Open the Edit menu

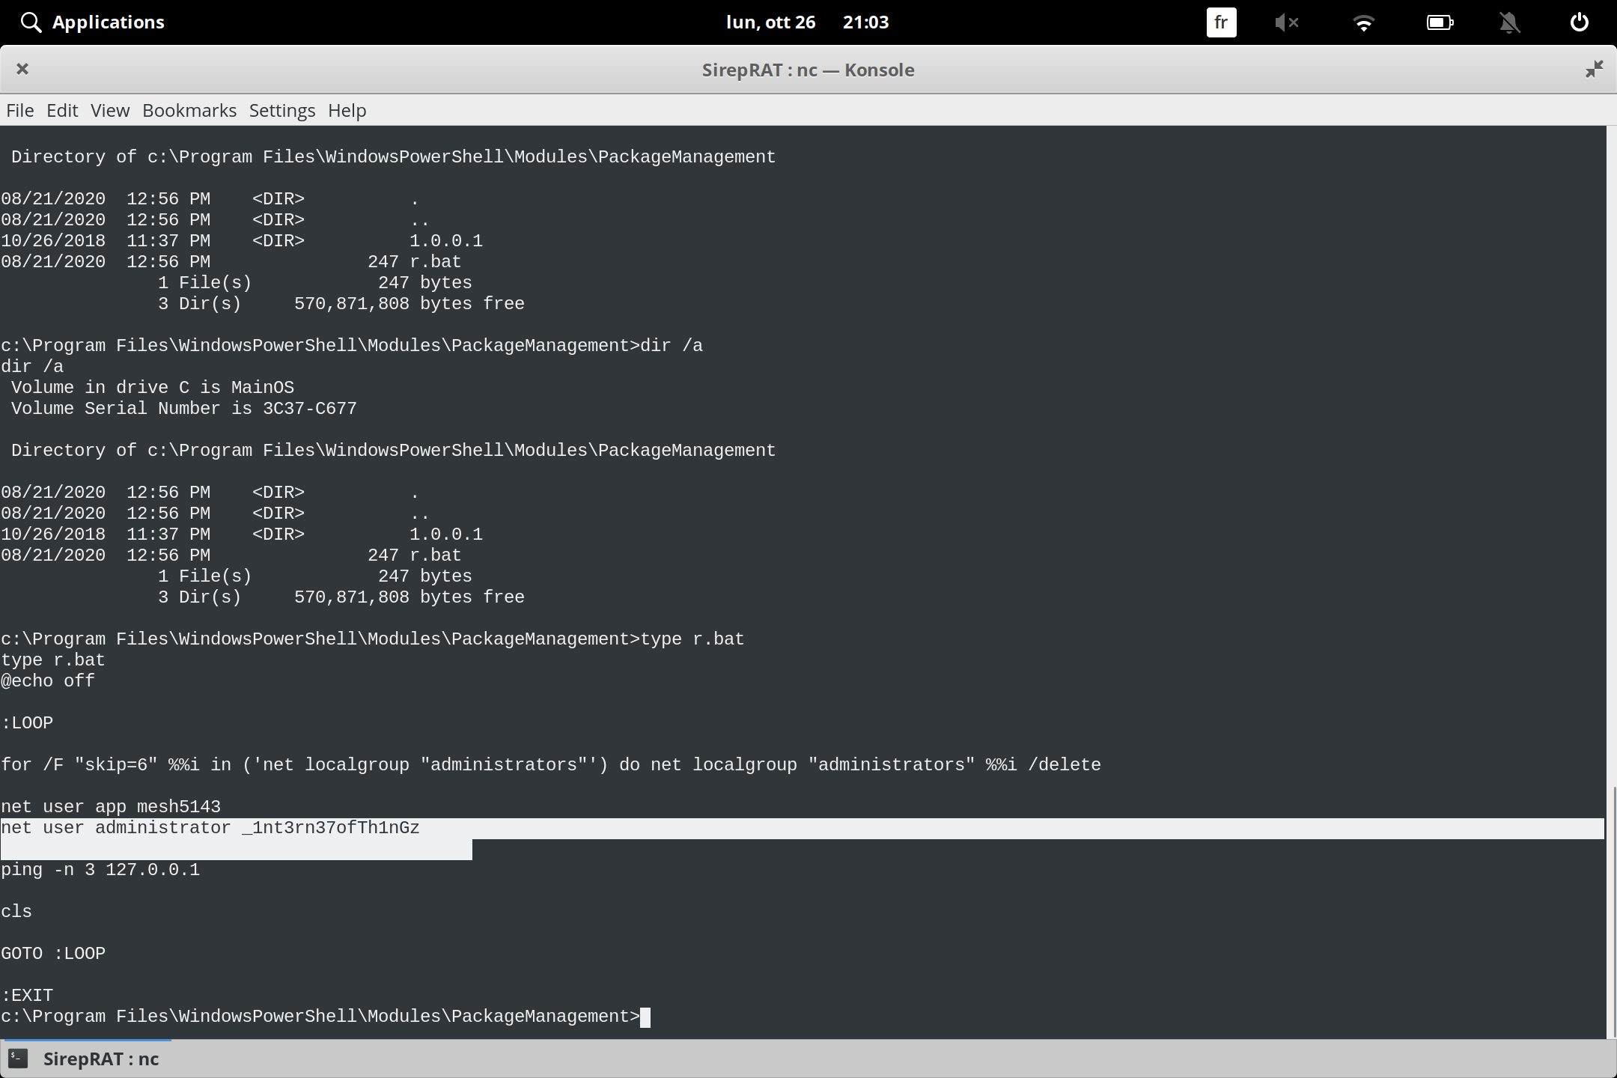pyautogui.click(x=62, y=110)
